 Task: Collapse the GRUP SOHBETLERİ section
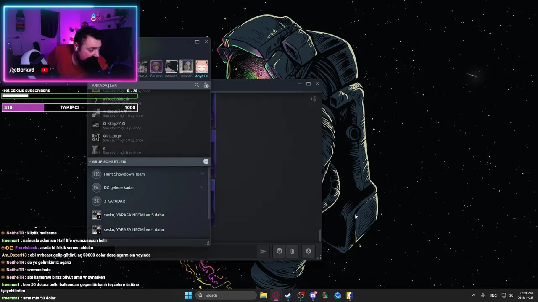coord(90,161)
